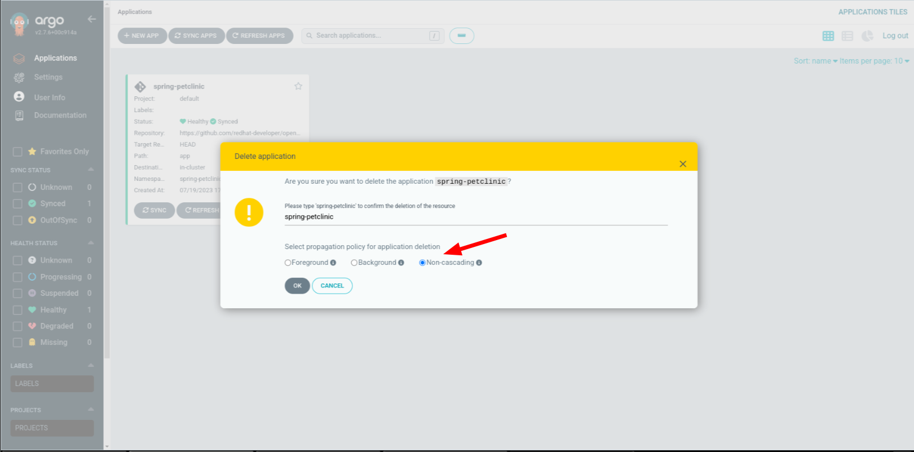Click the minus zoom button in toolbar
Viewport: 914px width, 452px height.
tap(462, 36)
